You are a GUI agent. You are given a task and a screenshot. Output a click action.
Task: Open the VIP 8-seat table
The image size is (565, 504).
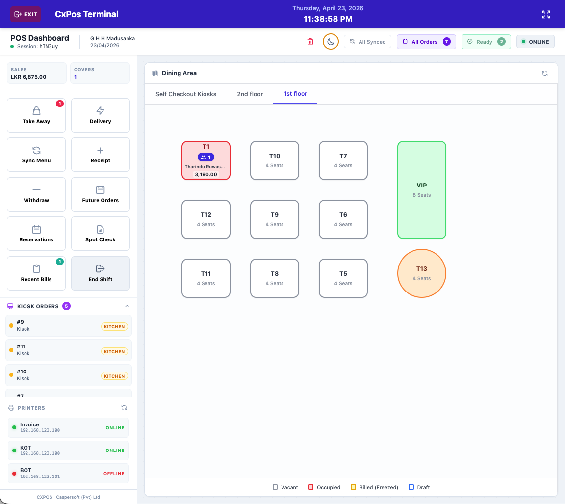coord(422,190)
